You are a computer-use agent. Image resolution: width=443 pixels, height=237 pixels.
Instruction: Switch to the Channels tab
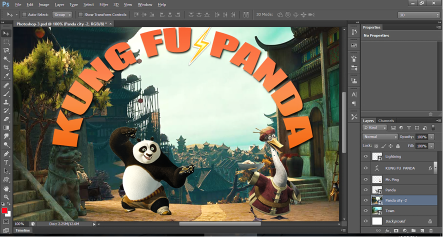pos(386,120)
